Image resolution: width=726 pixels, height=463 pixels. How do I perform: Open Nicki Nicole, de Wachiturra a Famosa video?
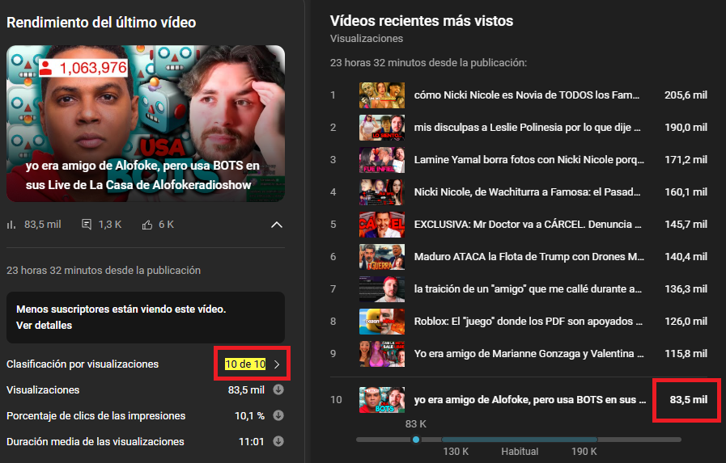click(528, 192)
